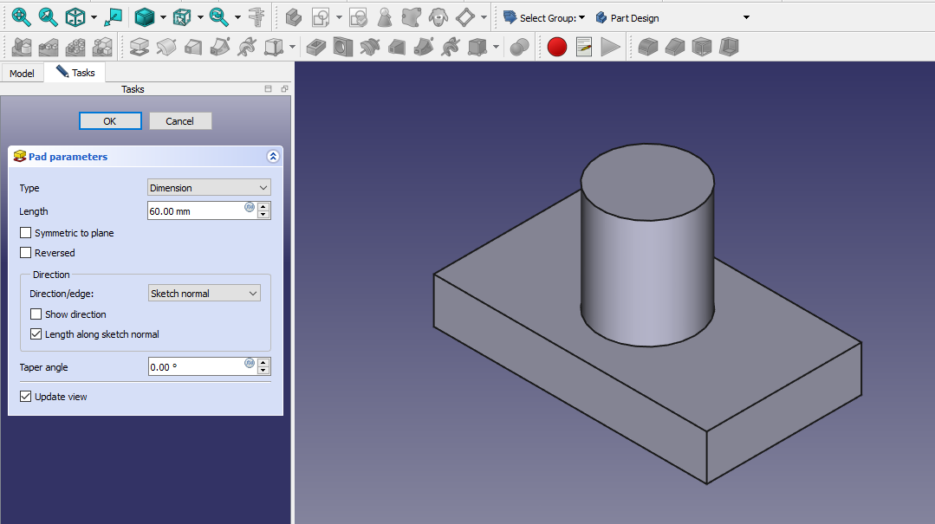Click the Cancel button
This screenshot has width=935, height=524.
180,121
